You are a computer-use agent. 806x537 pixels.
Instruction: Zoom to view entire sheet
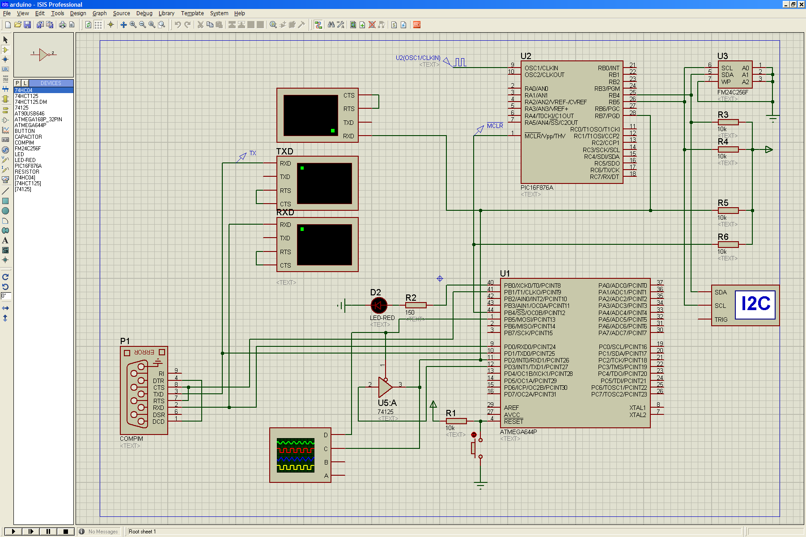click(152, 25)
